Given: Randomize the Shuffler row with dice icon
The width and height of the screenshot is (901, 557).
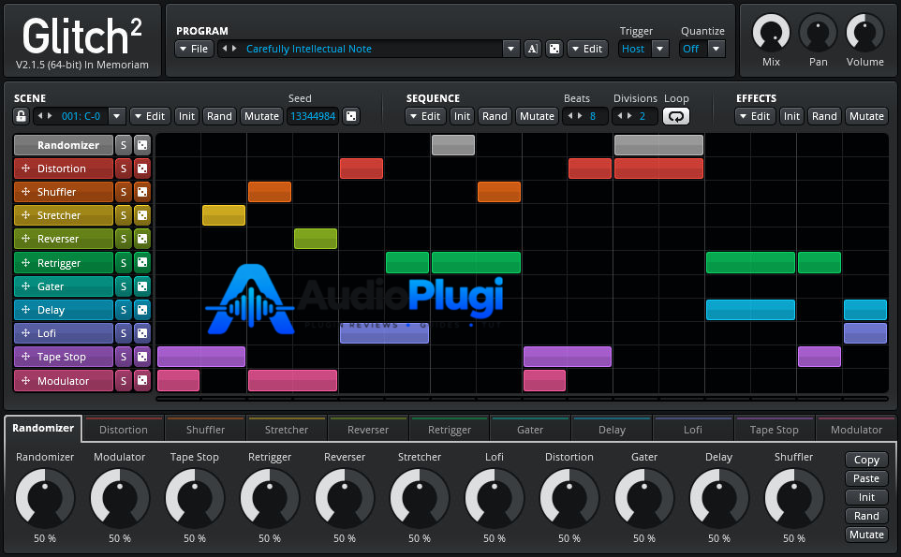Looking at the screenshot, I should pyautogui.click(x=142, y=192).
